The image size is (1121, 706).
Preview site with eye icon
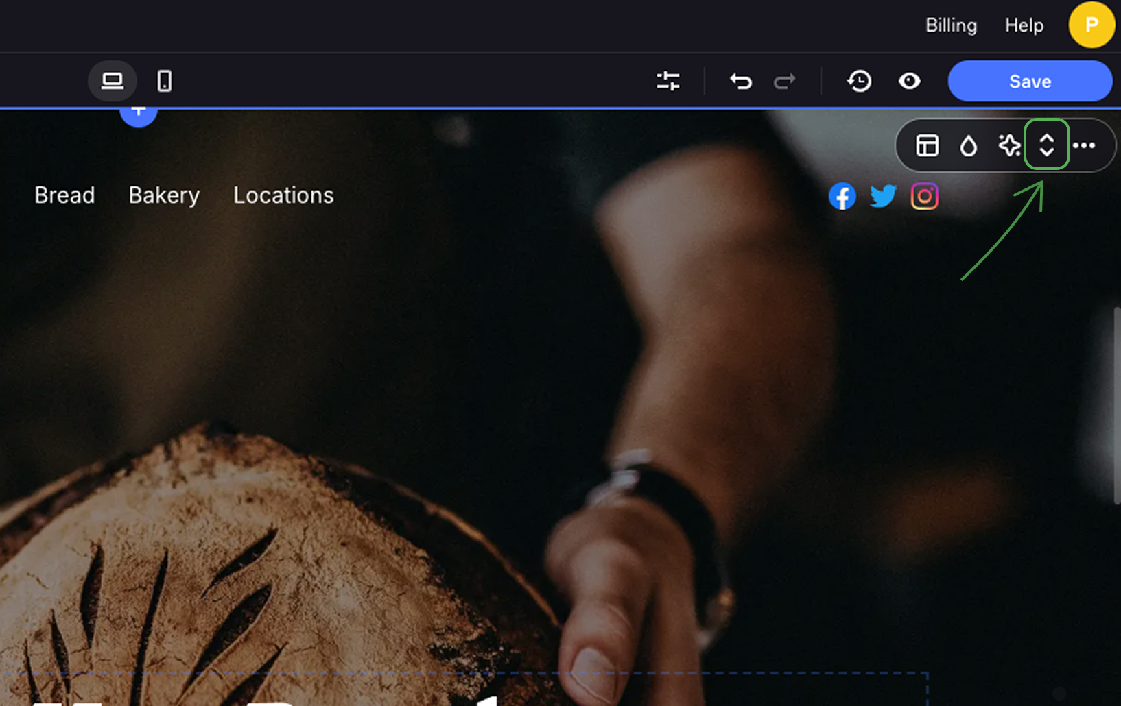[x=910, y=81]
